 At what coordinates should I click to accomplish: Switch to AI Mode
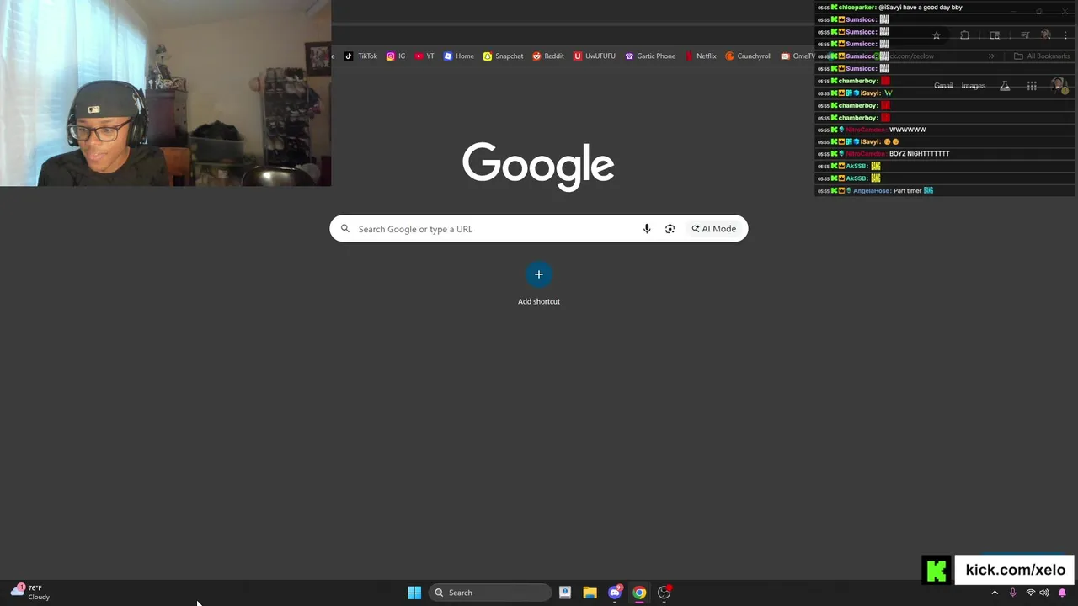coord(713,229)
